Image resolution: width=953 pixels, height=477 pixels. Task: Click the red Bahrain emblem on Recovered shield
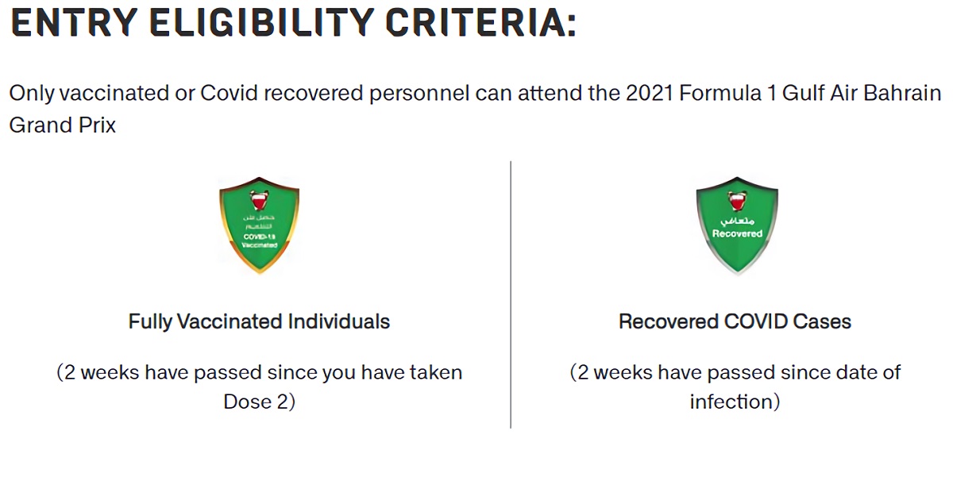[737, 200]
